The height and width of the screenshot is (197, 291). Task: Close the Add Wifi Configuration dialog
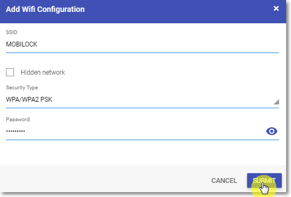pos(276,8)
